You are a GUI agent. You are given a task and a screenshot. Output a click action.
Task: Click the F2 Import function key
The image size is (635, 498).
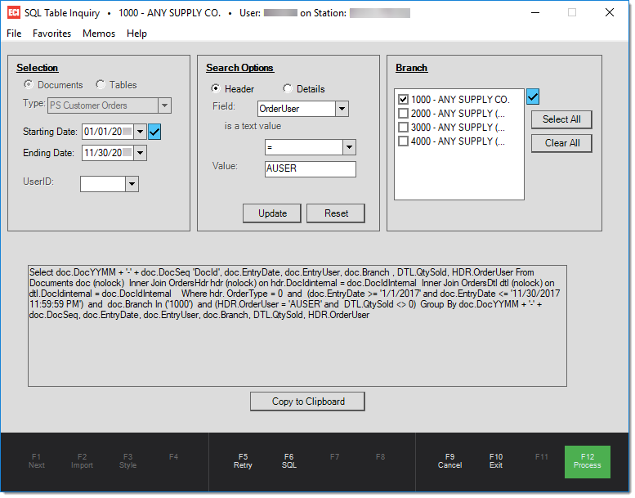pos(83,461)
